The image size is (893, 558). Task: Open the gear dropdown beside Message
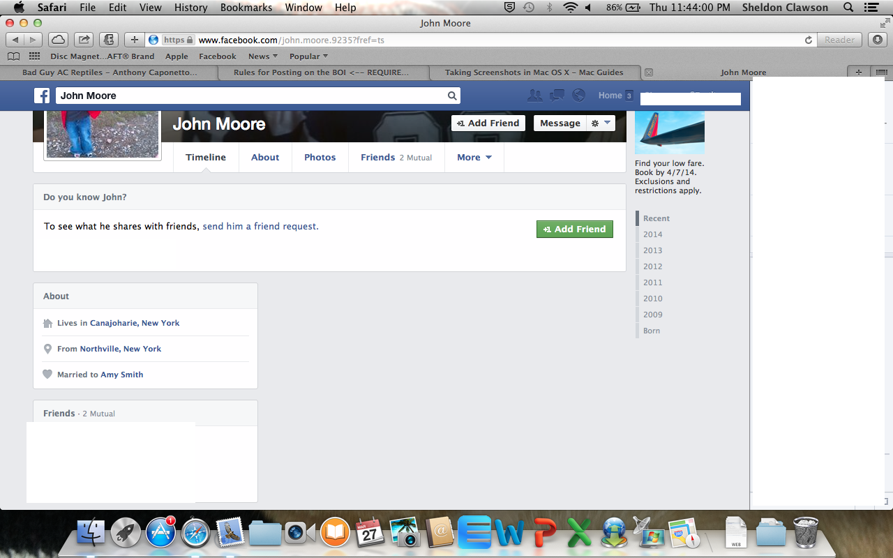601,123
